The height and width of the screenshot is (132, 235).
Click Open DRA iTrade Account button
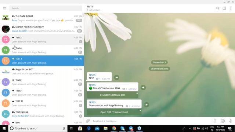(x=114, y=112)
